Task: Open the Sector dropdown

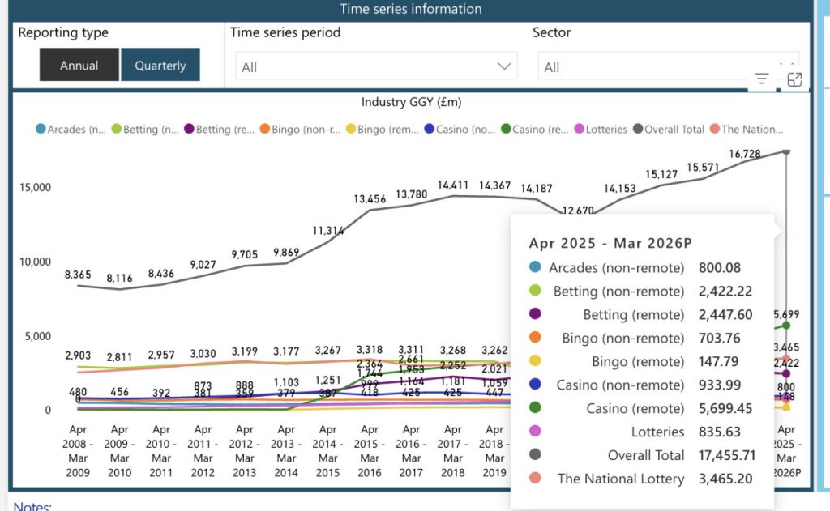Action: tap(669, 66)
